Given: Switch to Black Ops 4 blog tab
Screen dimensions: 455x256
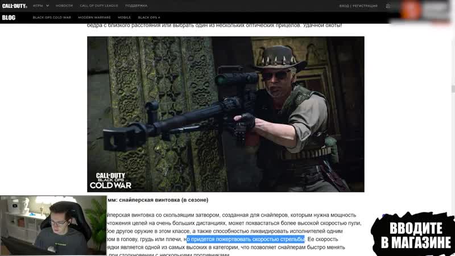Looking at the screenshot, I should tap(149, 18).
